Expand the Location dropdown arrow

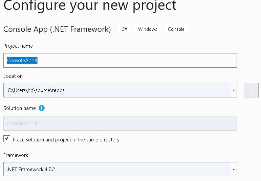(x=234, y=90)
